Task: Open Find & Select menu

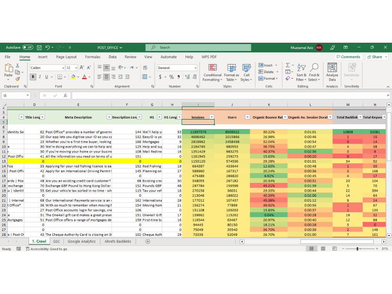Action: point(314,73)
